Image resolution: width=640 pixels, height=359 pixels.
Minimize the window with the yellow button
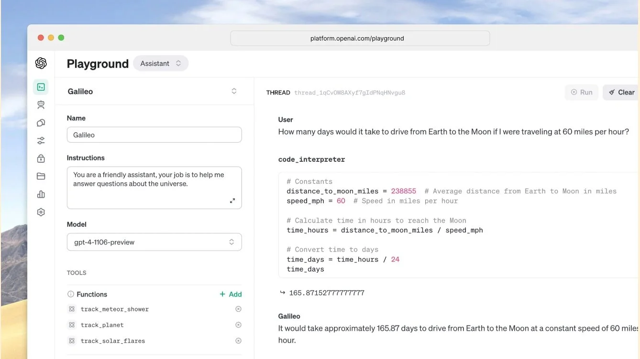[51, 38]
